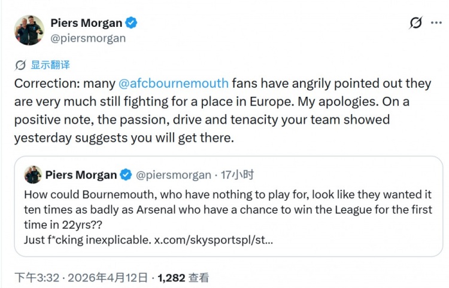This screenshot has width=449, height=288.
Task: Show translation via 显示翻译 link
Action: click(50, 65)
